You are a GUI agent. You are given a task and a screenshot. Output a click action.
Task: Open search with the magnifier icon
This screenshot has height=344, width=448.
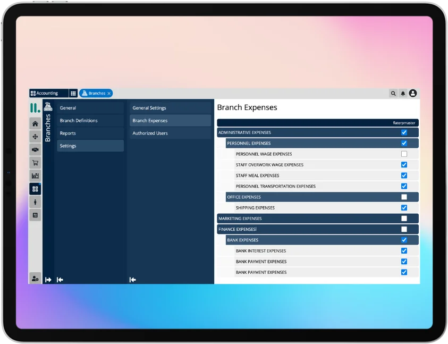point(393,94)
